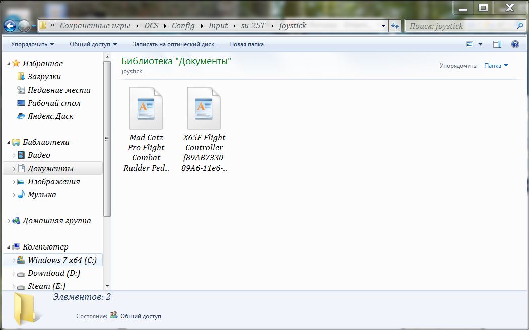Screen dimensions: 529x330
Task: Open view options dropdown arrow
Action: tap(481, 44)
